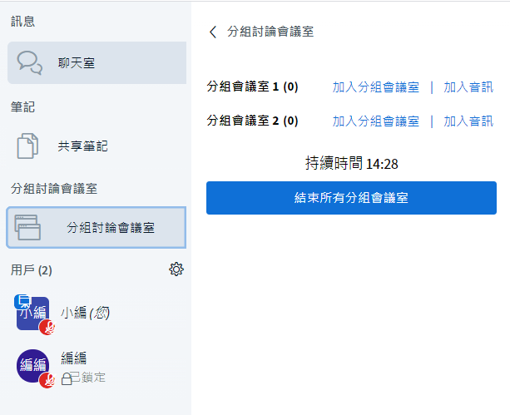Click the 持續時間 14:28 timer text
The width and height of the screenshot is (510, 415).
pyautogui.click(x=352, y=163)
